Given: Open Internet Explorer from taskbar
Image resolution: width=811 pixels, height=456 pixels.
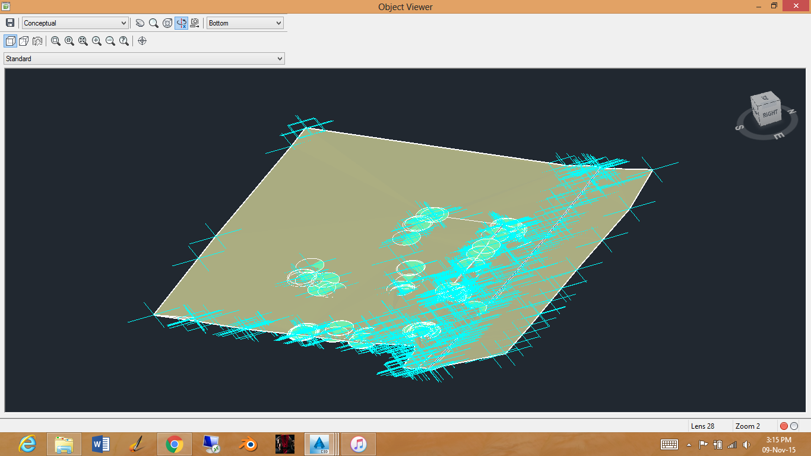Looking at the screenshot, I should (27, 444).
